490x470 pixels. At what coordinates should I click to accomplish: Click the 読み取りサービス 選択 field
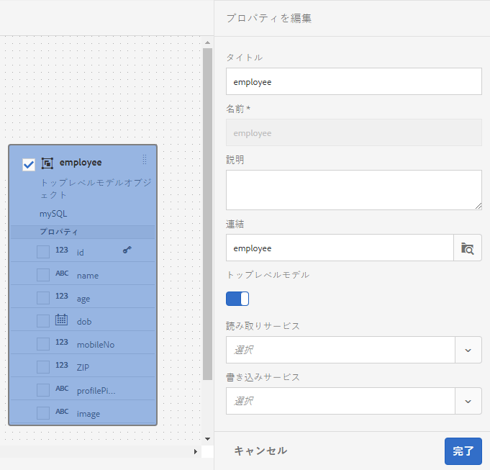340,350
